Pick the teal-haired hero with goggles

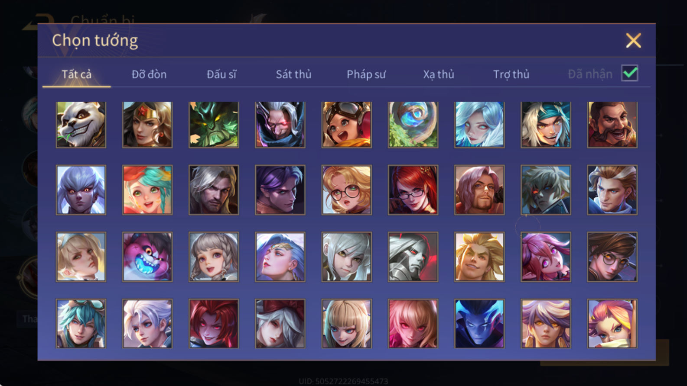coord(81,324)
